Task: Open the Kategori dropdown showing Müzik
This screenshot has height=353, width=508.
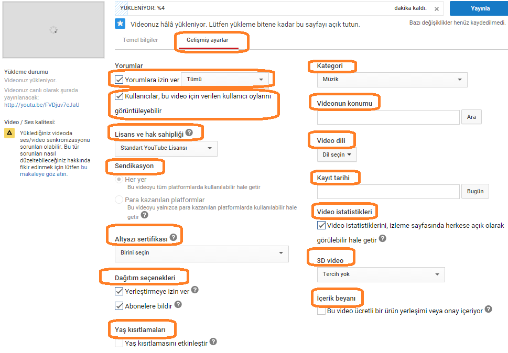Action: coord(392,80)
